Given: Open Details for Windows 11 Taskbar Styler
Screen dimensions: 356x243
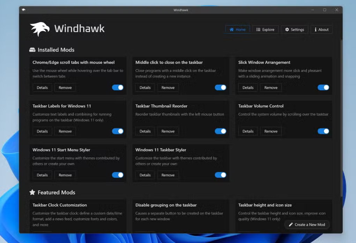Looking at the screenshot, I should [145, 175].
